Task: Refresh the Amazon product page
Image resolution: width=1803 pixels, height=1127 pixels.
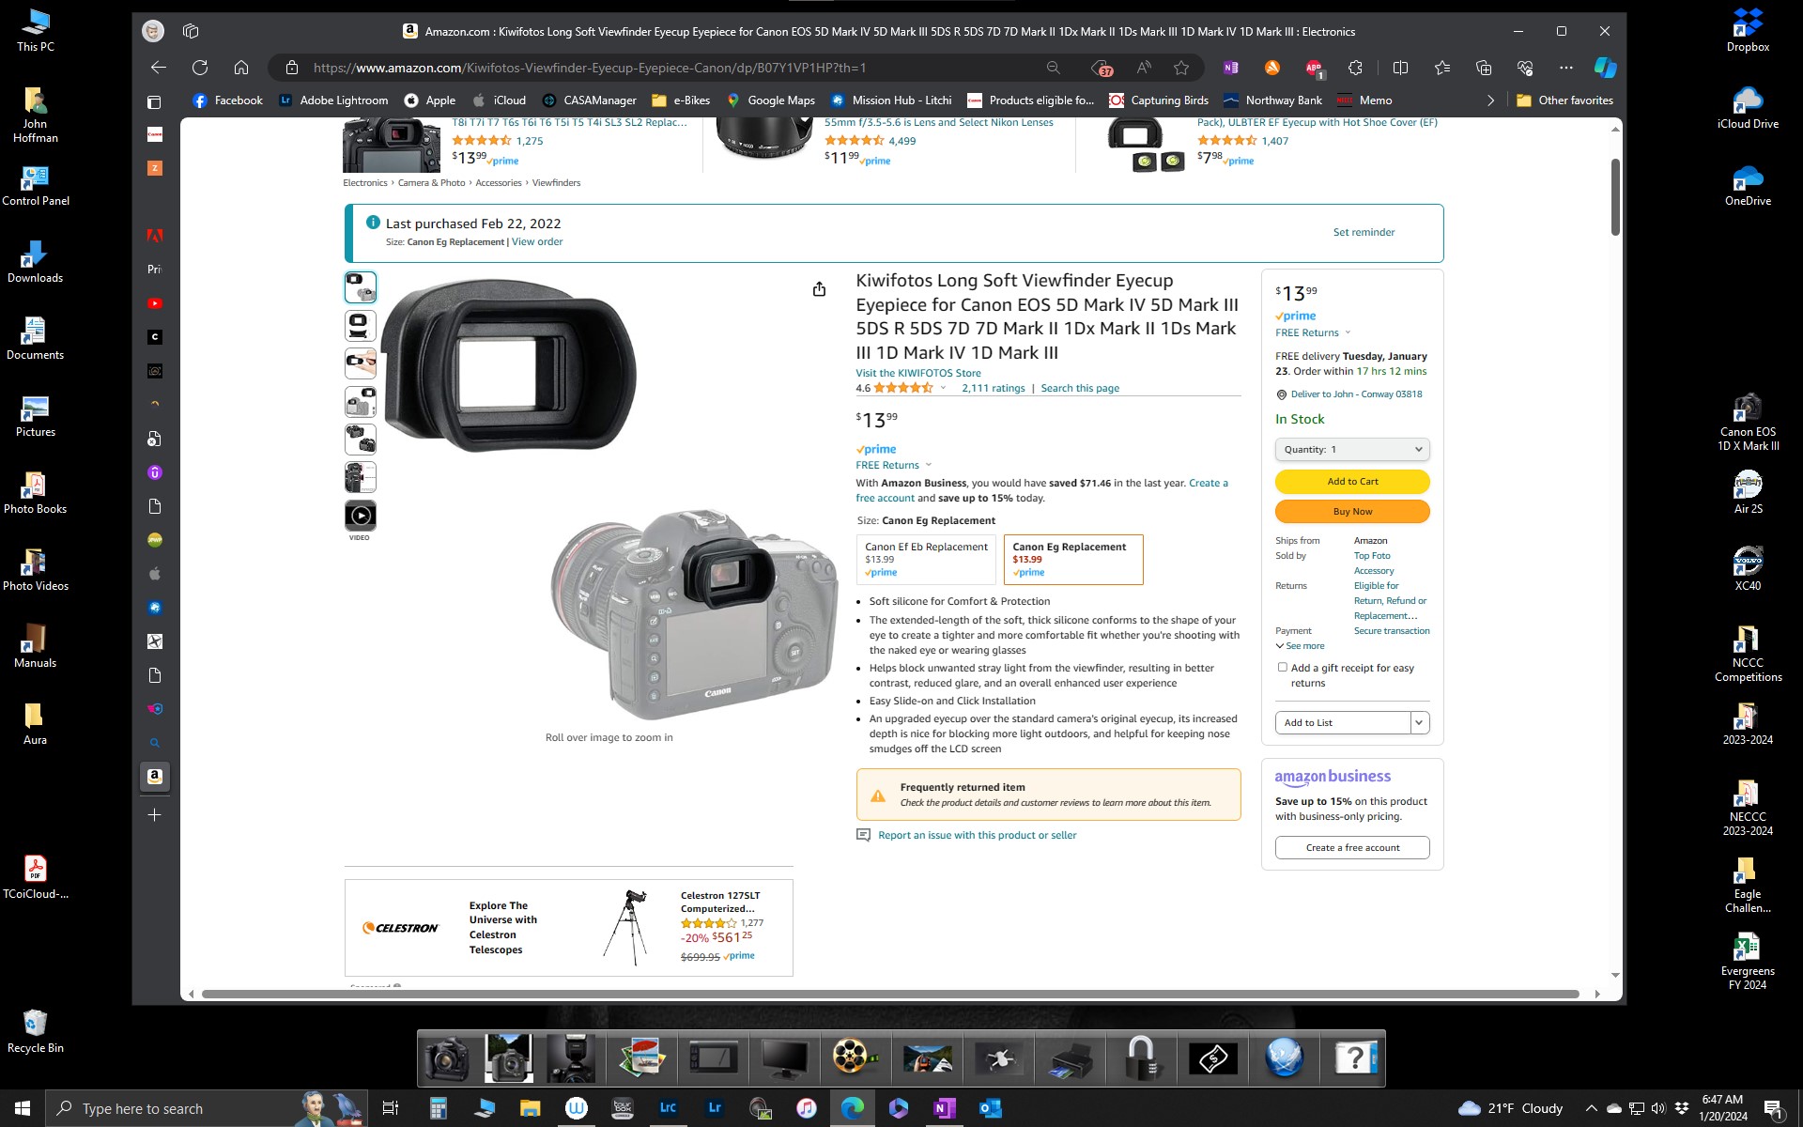Action: pyautogui.click(x=200, y=67)
